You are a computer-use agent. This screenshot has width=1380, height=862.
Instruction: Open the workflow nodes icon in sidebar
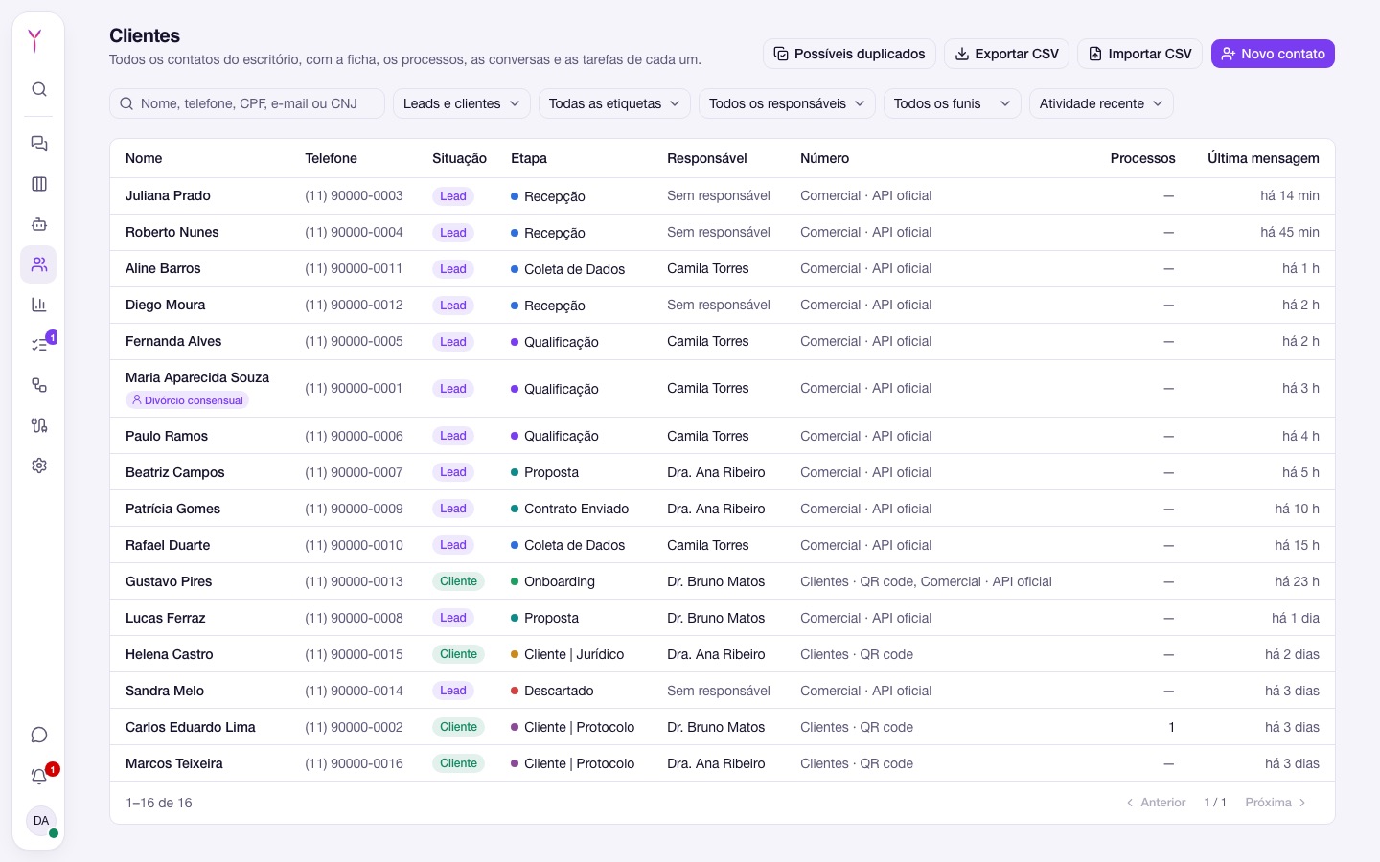(x=39, y=385)
